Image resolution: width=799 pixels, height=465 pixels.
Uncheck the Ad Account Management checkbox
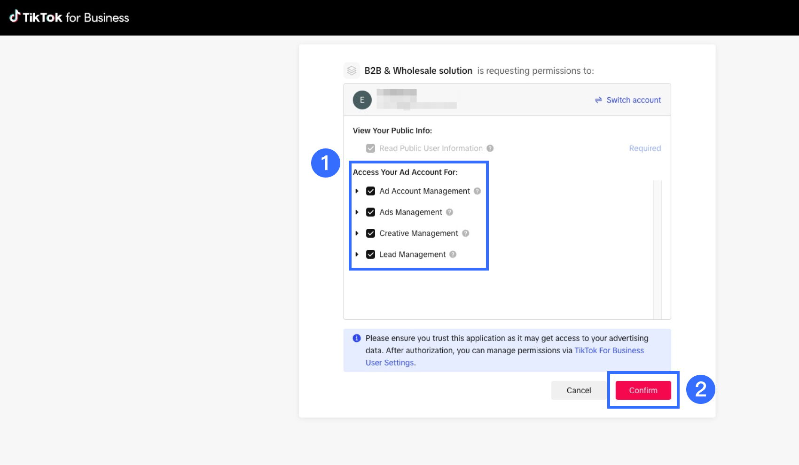(371, 191)
